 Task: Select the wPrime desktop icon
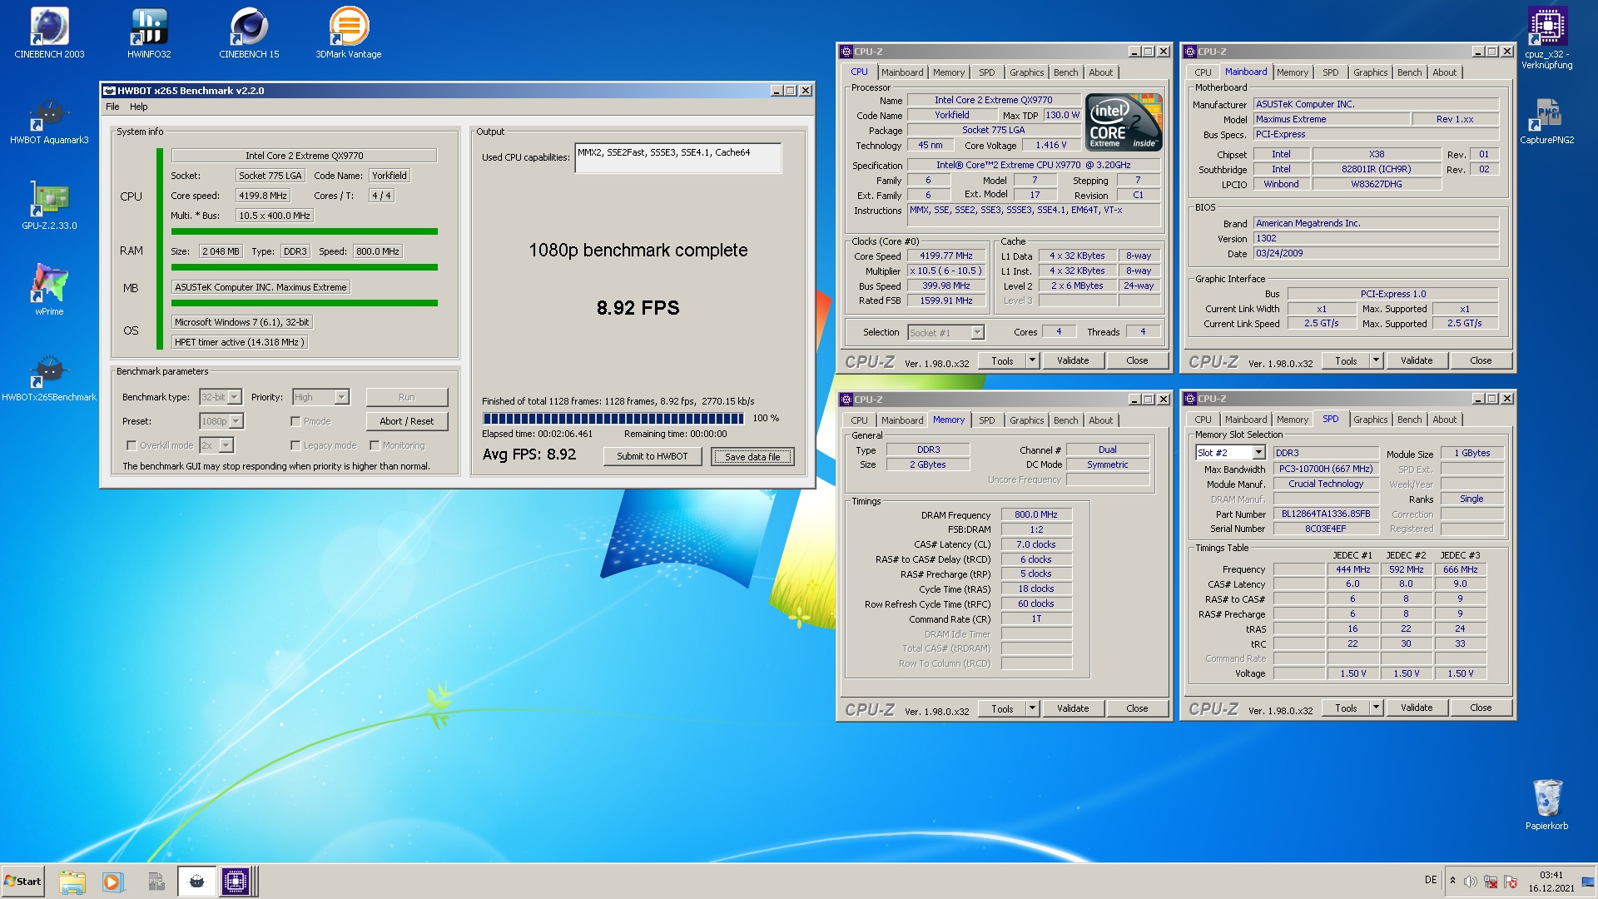(x=49, y=290)
